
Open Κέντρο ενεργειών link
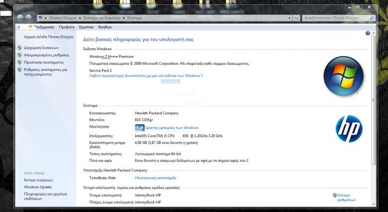click(x=38, y=180)
